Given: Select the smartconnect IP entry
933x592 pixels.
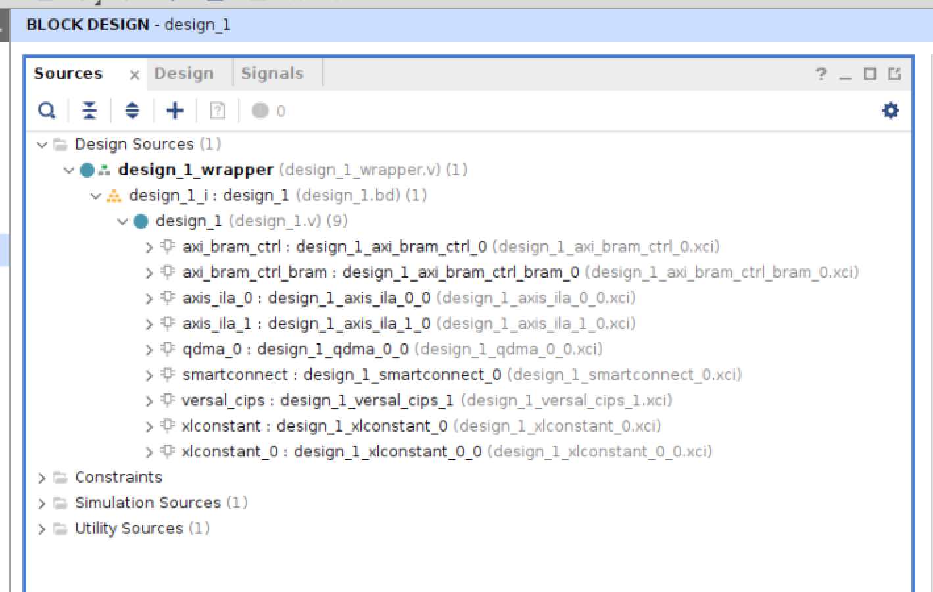Looking at the screenshot, I should (235, 375).
